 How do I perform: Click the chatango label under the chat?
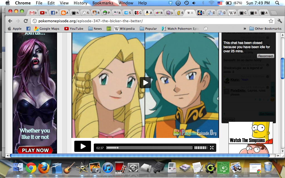(x=229, y=120)
